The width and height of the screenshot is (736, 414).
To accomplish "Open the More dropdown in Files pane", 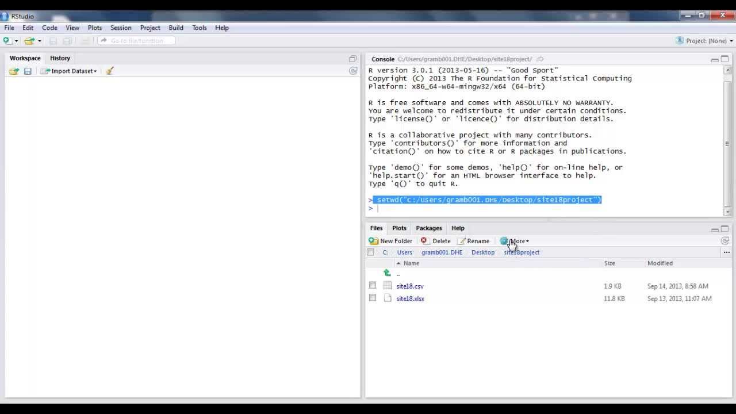I will pos(515,241).
